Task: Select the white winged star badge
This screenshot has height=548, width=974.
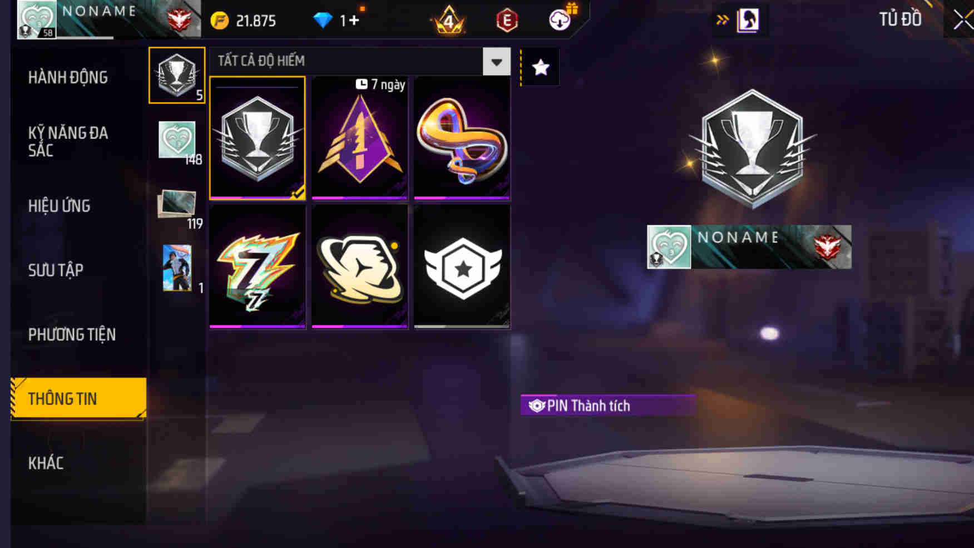Action: (x=462, y=267)
